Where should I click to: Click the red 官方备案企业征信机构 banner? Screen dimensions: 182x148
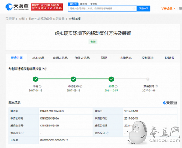(47, 7)
